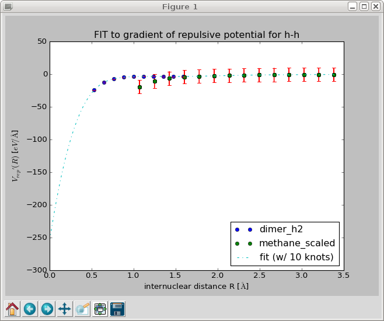Click the plot title about repulsive potential
Viewport: 384px width, 321px height.
[x=196, y=34]
